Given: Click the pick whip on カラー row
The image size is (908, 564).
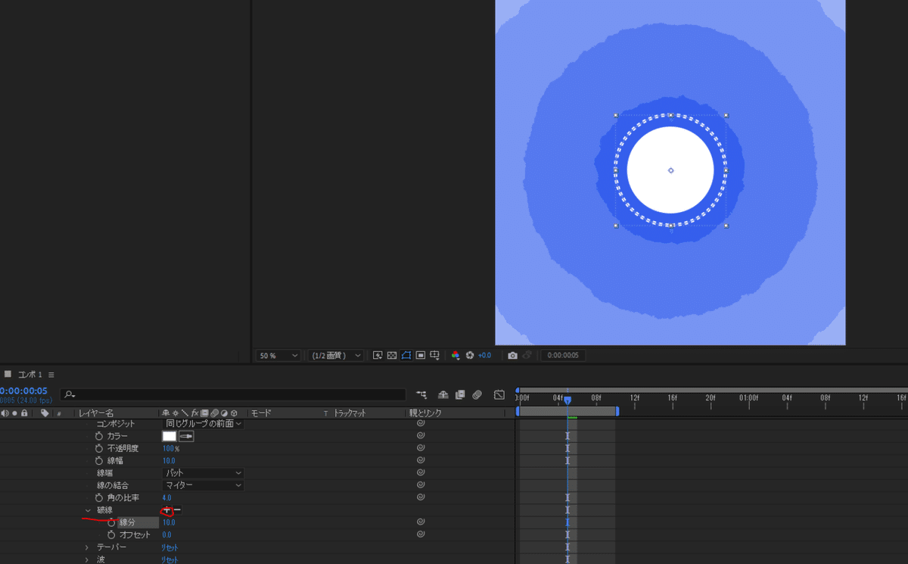Looking at the screenshot, I should tap(421, 436).
